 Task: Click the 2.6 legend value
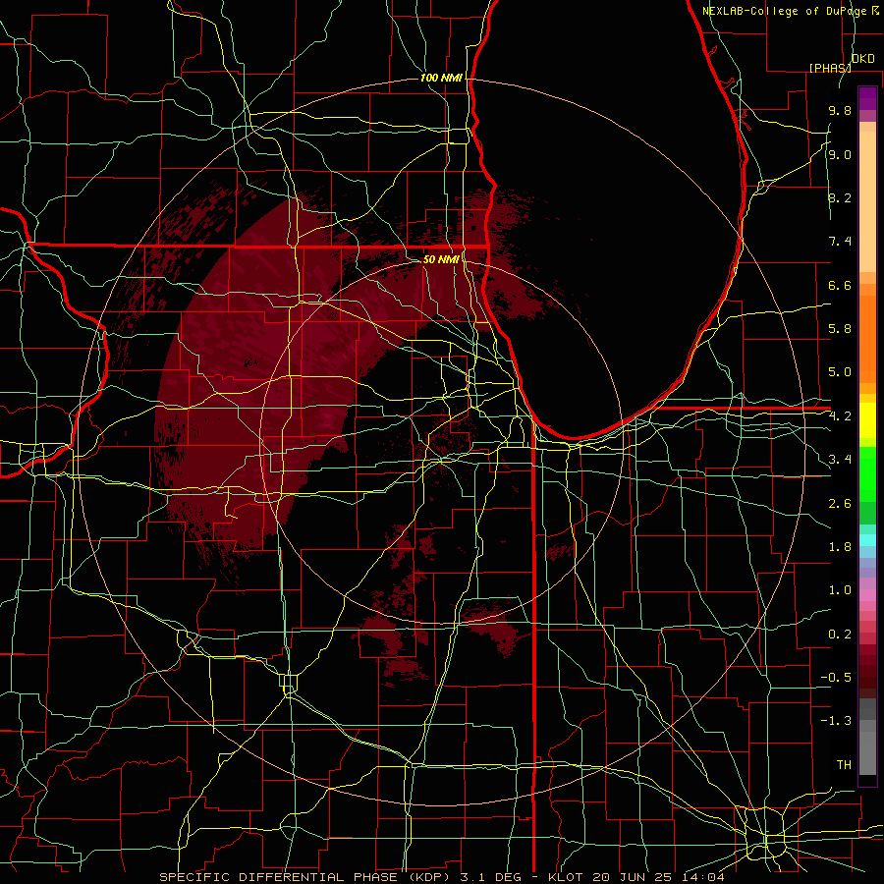click(x=840, y=504)
